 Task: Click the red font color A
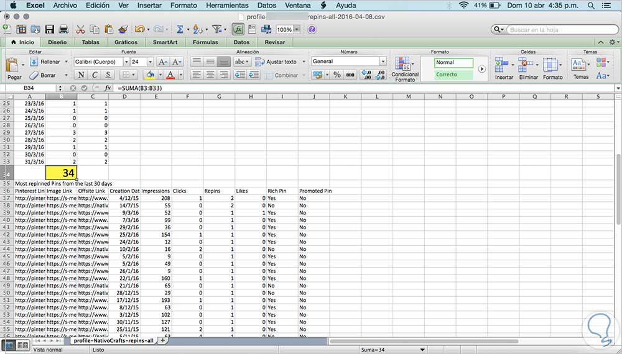pos(170,75)
